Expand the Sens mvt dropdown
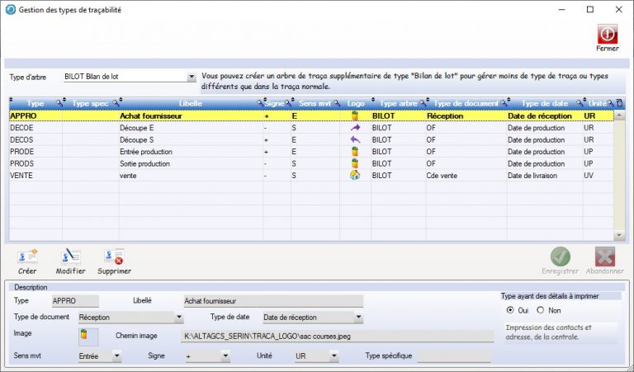Screen dimensions: 634x372 click(116, 356)
